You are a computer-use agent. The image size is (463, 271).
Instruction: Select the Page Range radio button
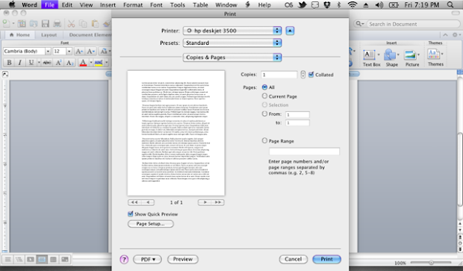coord(264,140)
